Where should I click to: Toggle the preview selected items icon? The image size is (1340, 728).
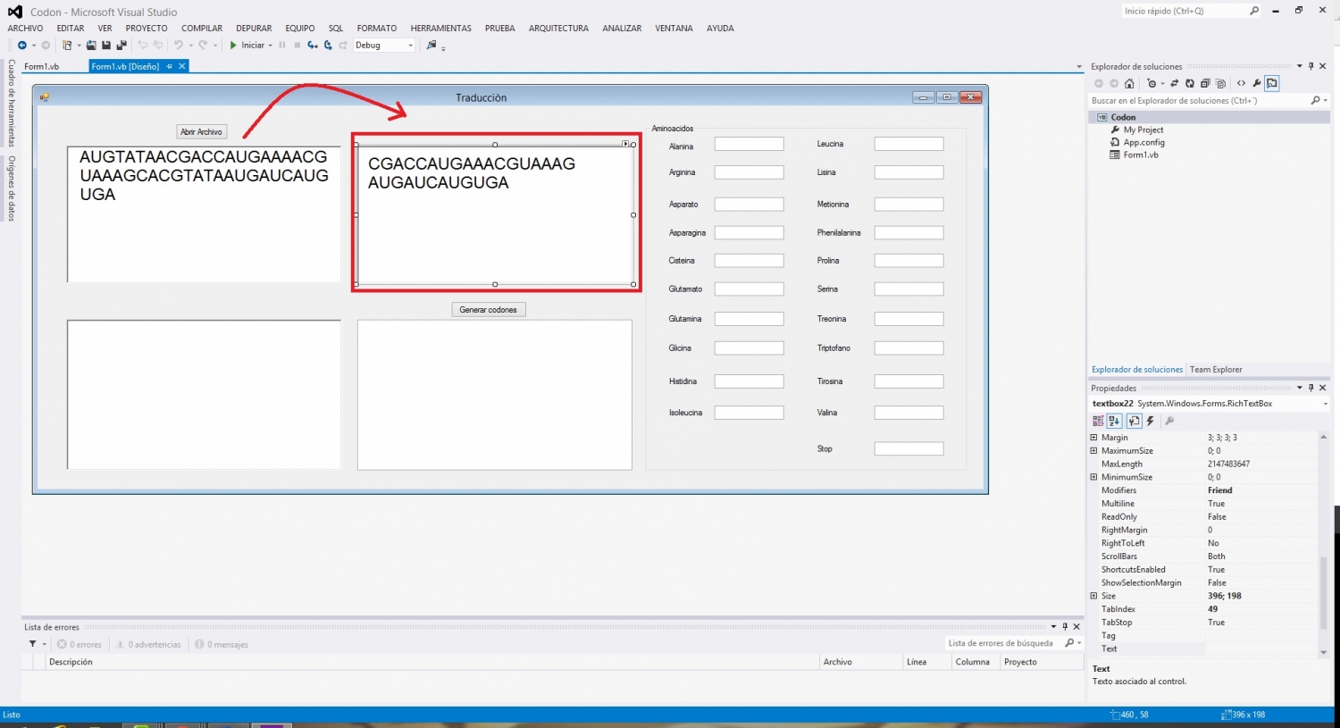[x=1272, y=84]
